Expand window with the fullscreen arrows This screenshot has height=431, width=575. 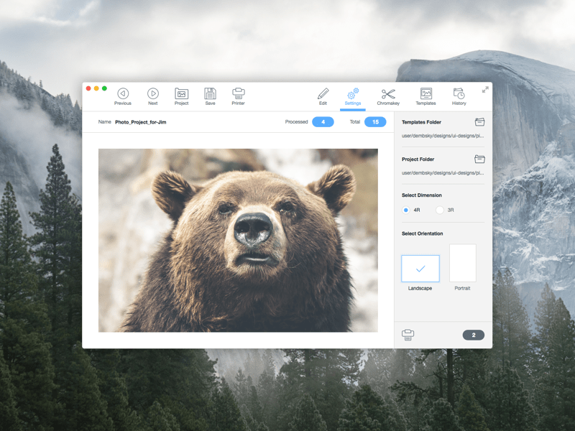click(485, 90)
